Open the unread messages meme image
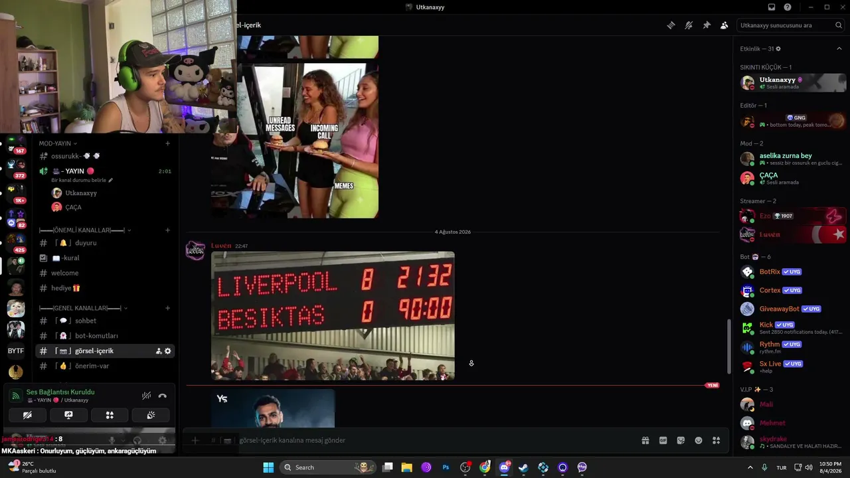 point(295,141)
